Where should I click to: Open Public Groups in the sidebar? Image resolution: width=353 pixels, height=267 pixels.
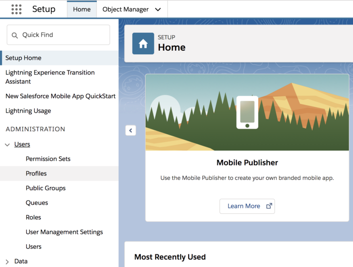(x=45, y=188)
